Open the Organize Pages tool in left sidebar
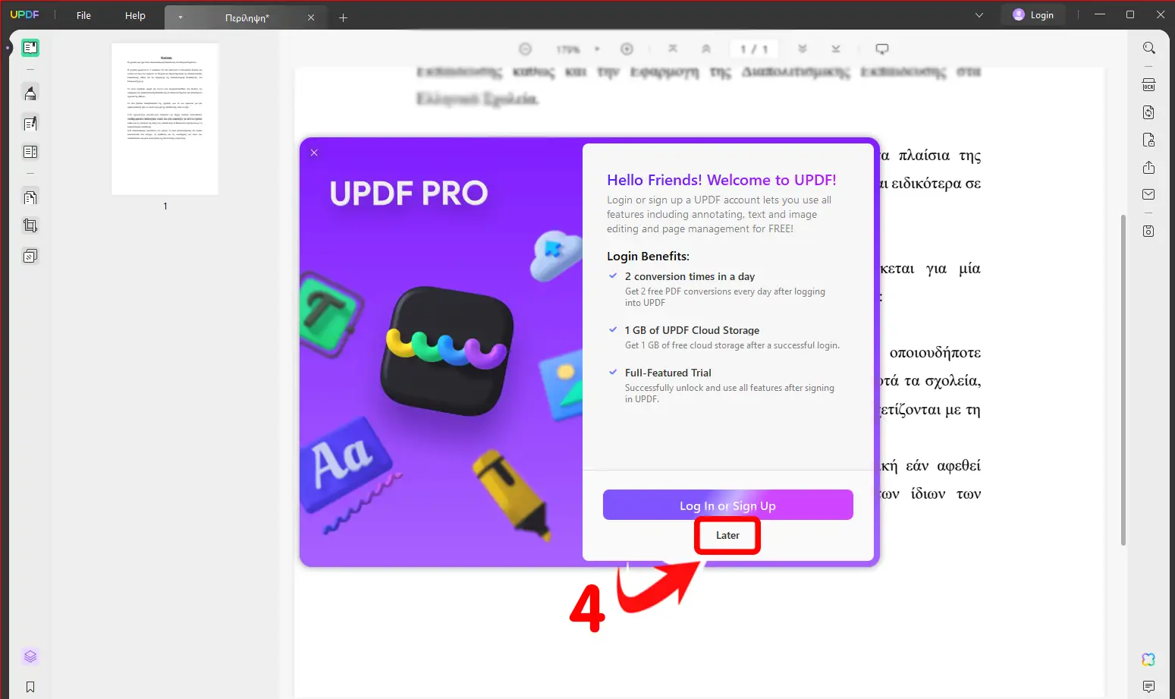Screen dimensions: 1175x699 (30, 197)
